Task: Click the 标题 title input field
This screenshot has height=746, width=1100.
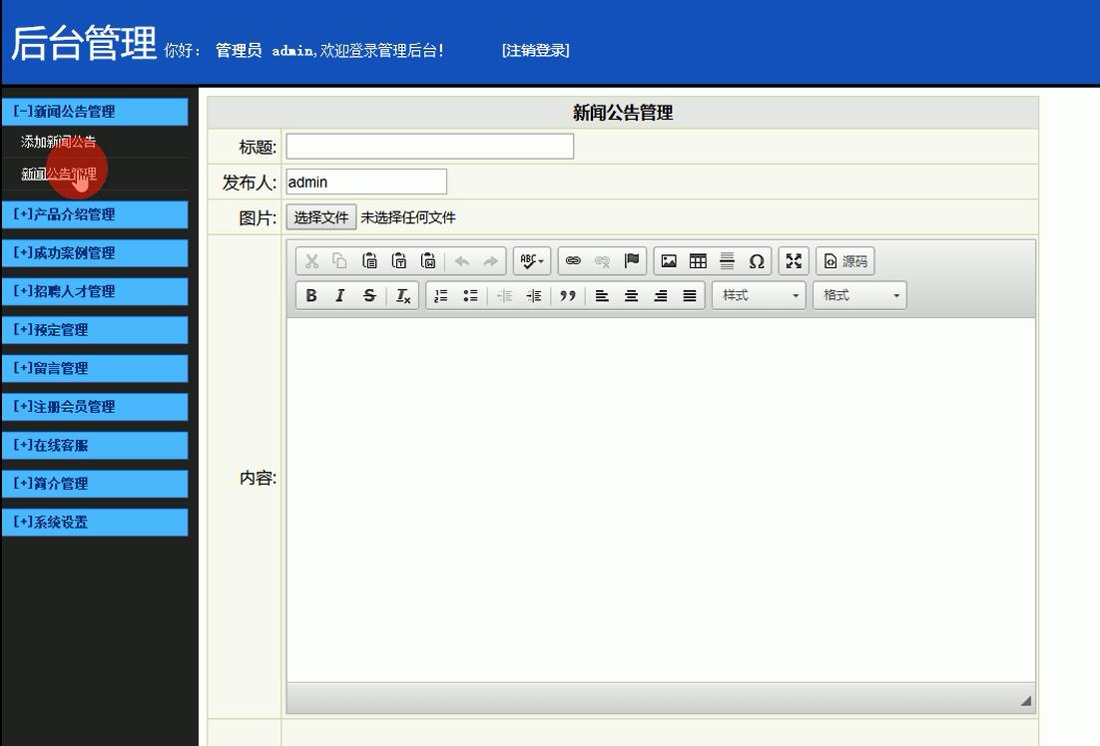Action: click(430, 147)
